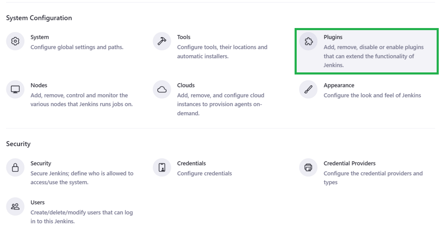Click the Credential Providers icon

pos(308,168)
